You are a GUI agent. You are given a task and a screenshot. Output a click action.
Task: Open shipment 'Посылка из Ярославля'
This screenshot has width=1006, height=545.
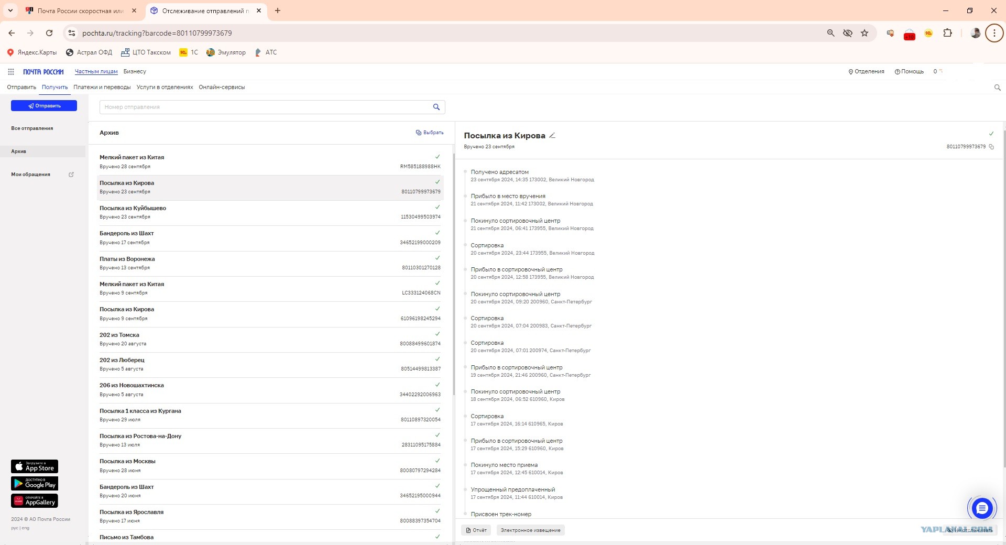pyautogui.click(x=270, y=517)
